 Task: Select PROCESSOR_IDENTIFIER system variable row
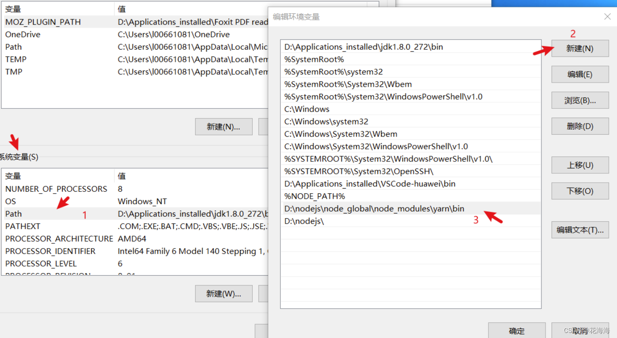pos(135,251)
